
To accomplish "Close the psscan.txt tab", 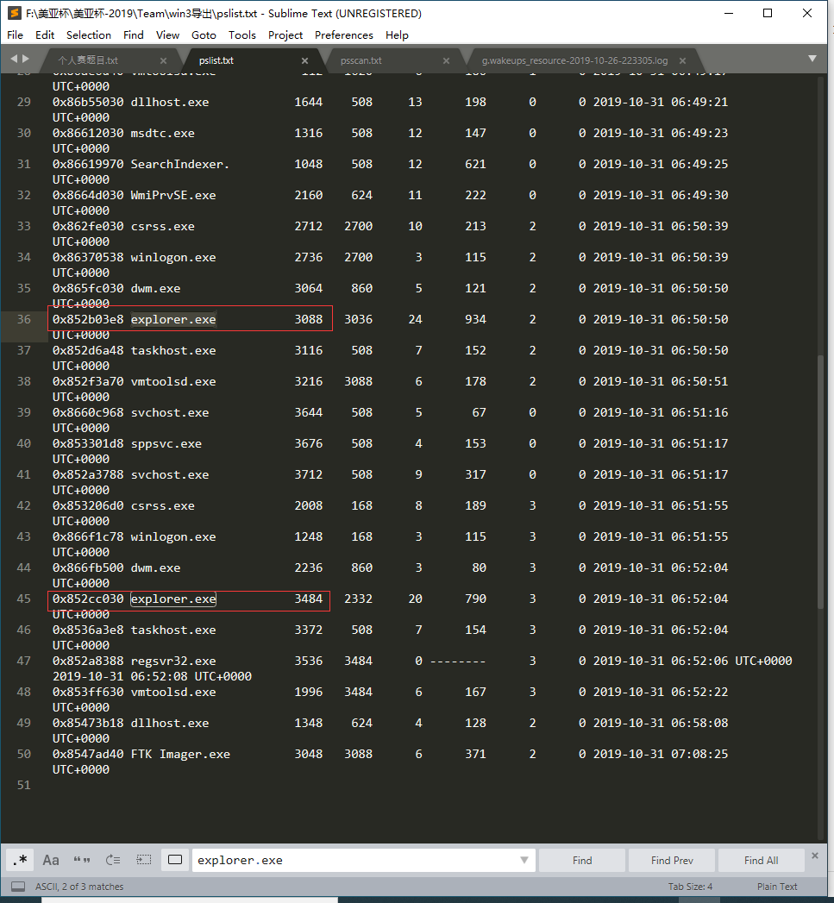I will [447, 60].
